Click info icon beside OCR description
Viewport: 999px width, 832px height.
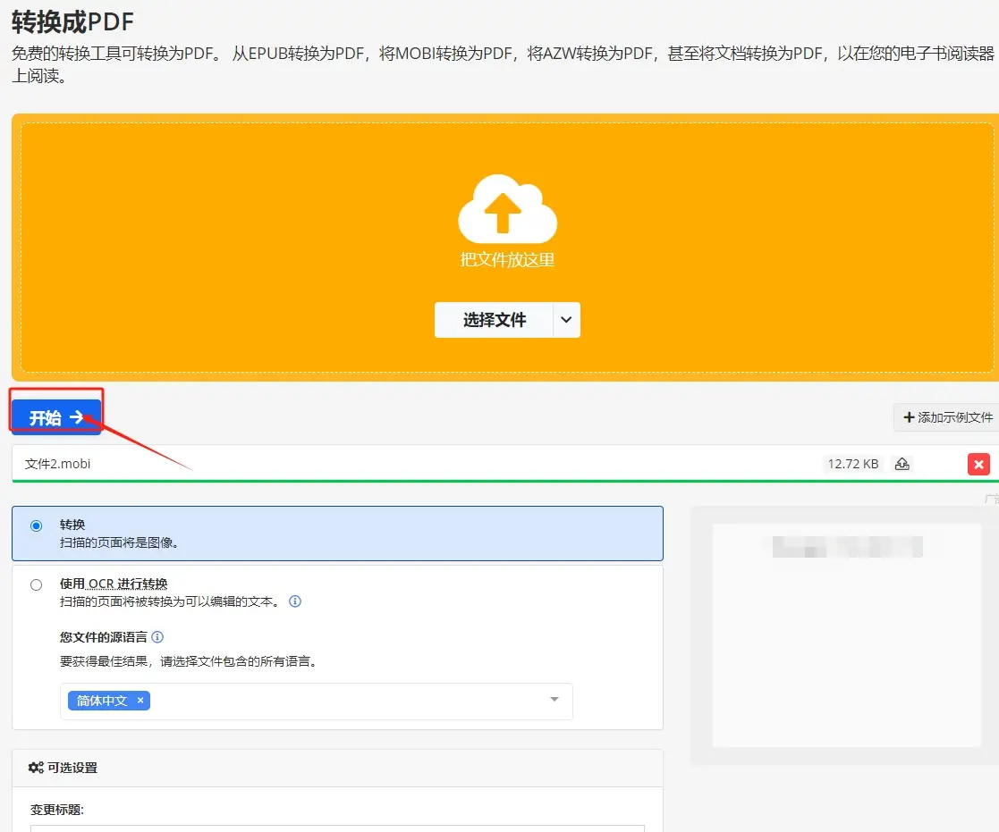295,601
